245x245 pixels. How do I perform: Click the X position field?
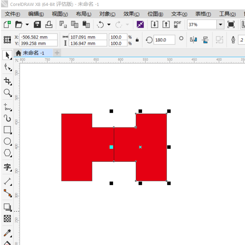38,37
